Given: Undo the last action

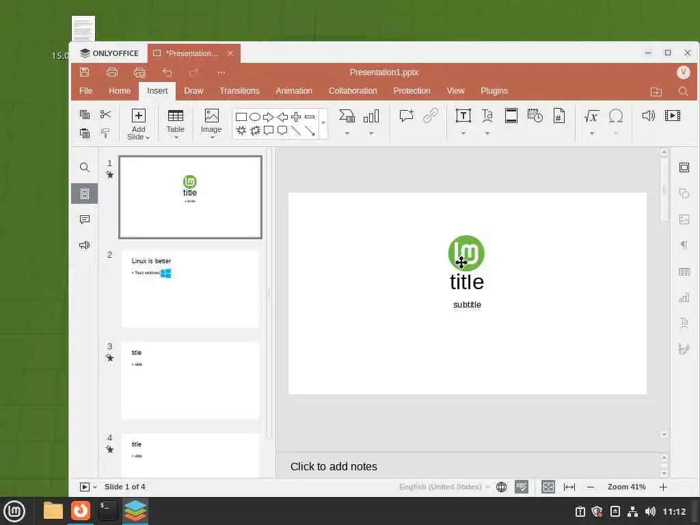Looking at the screenshot, I should [x=167, y=72].
